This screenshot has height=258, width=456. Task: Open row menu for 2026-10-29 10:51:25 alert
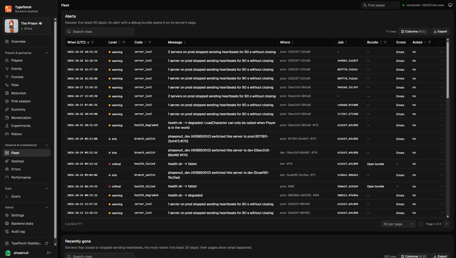(x=442, y=52)
